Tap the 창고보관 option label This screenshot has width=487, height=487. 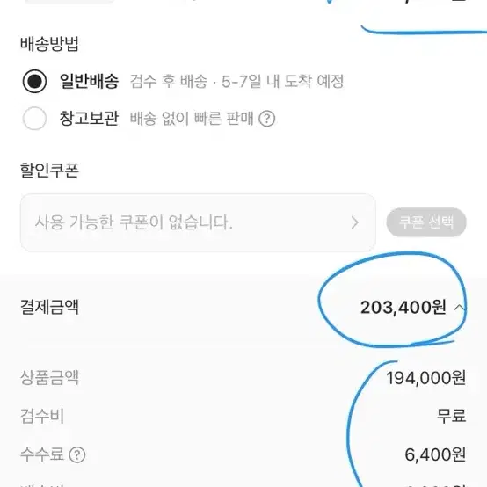click(89, 119)
